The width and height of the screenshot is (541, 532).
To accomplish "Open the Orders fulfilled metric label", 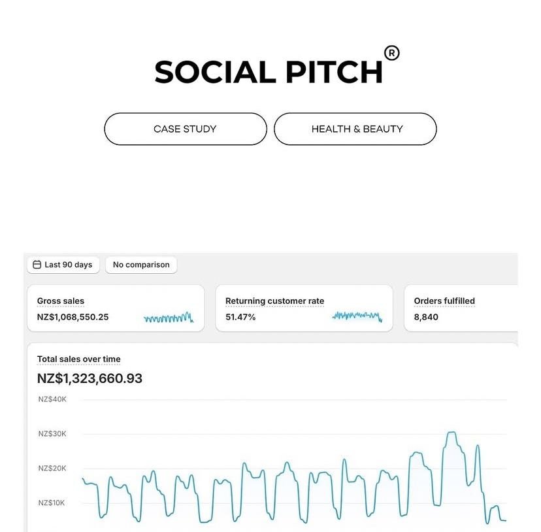I will tap(444, 301).
